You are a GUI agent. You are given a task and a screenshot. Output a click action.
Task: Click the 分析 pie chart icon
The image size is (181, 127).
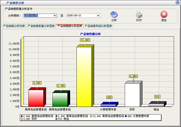pos(114,14)
